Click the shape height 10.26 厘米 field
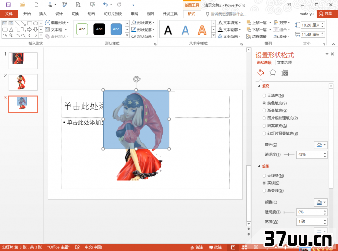338x251 pixels. [311, 25]
